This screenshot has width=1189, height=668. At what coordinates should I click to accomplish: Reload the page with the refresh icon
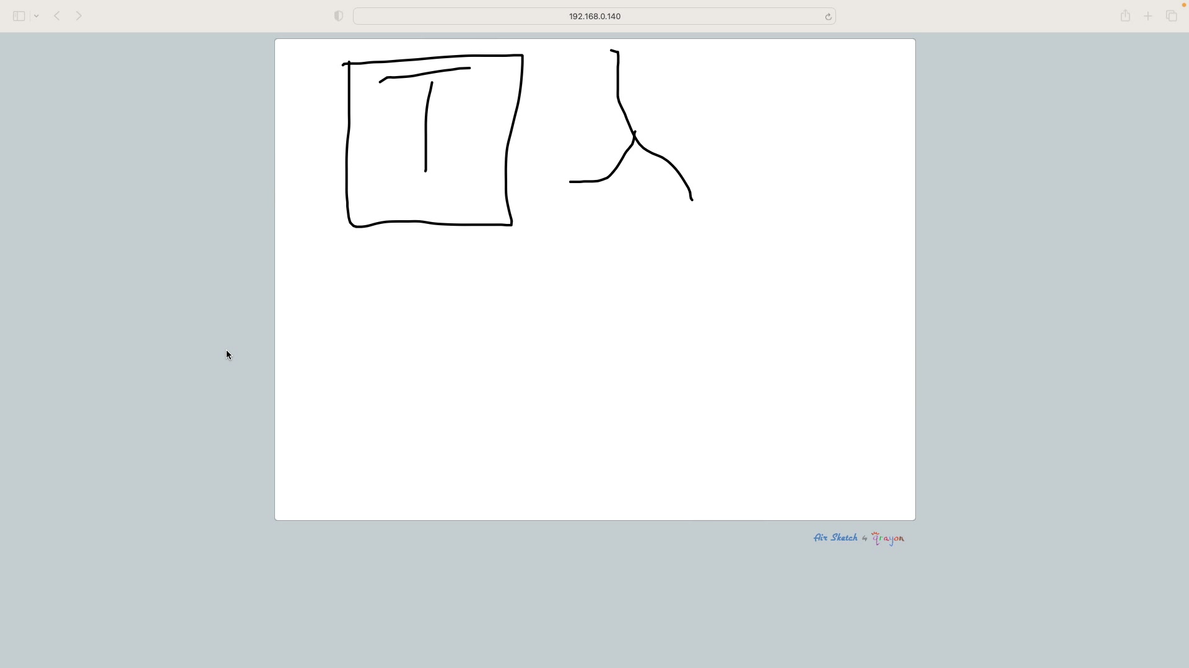pos(828,17)
